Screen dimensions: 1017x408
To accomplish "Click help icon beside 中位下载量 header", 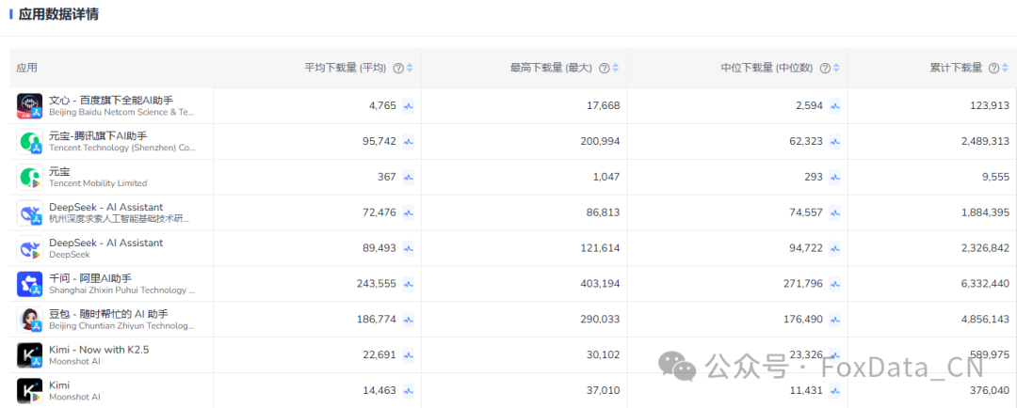I will 825,68.
